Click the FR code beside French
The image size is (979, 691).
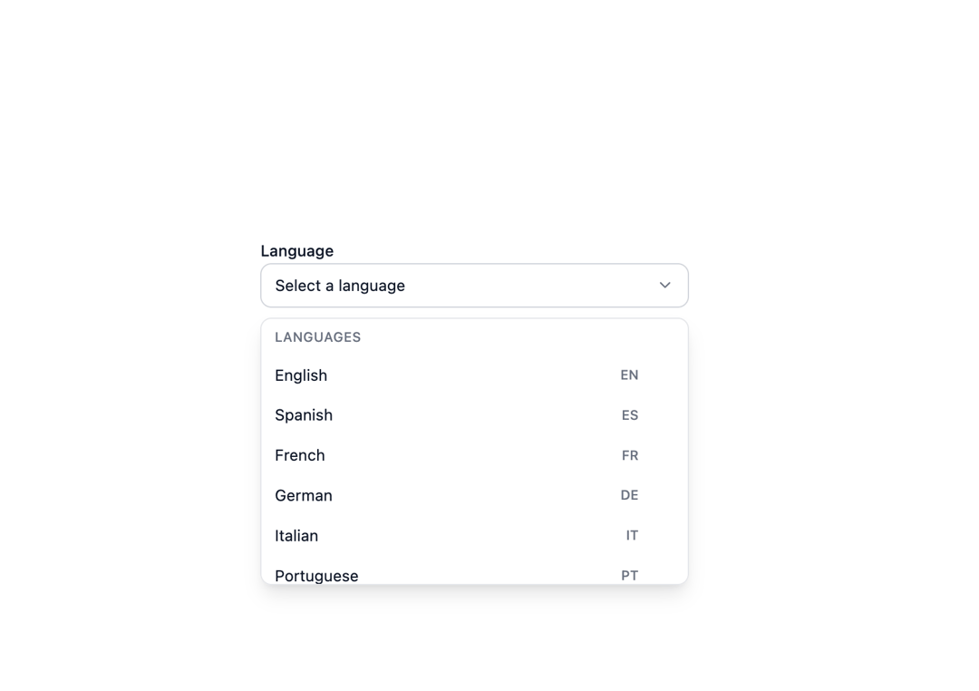pyautogui.click(x=630, y=455)
